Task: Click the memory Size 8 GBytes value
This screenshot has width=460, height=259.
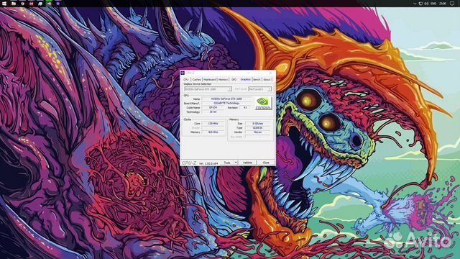Action: pyautogui.click(x=257, y=124)
